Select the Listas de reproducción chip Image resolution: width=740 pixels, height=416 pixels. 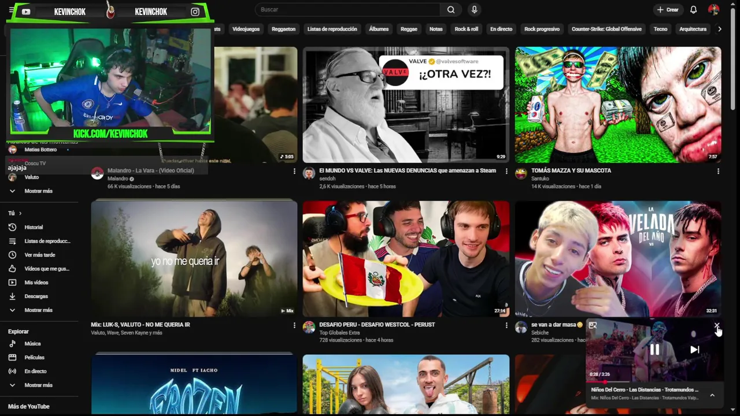(332, 29)
